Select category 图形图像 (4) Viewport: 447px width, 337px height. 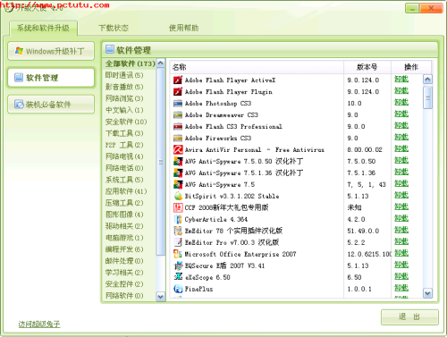coord(124,215)
